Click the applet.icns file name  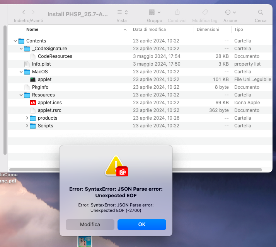click(x=50, y=103)
